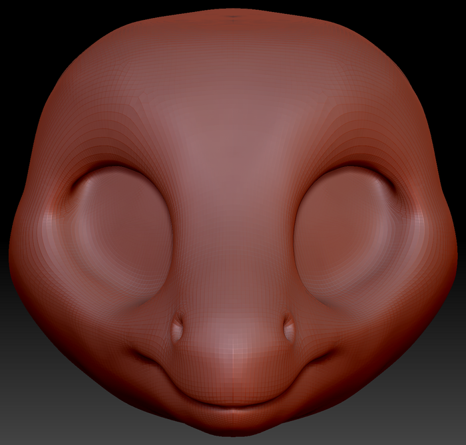Click the model's left eye socket
This screenshot has width=466, height=445.
tap(123, 235)
